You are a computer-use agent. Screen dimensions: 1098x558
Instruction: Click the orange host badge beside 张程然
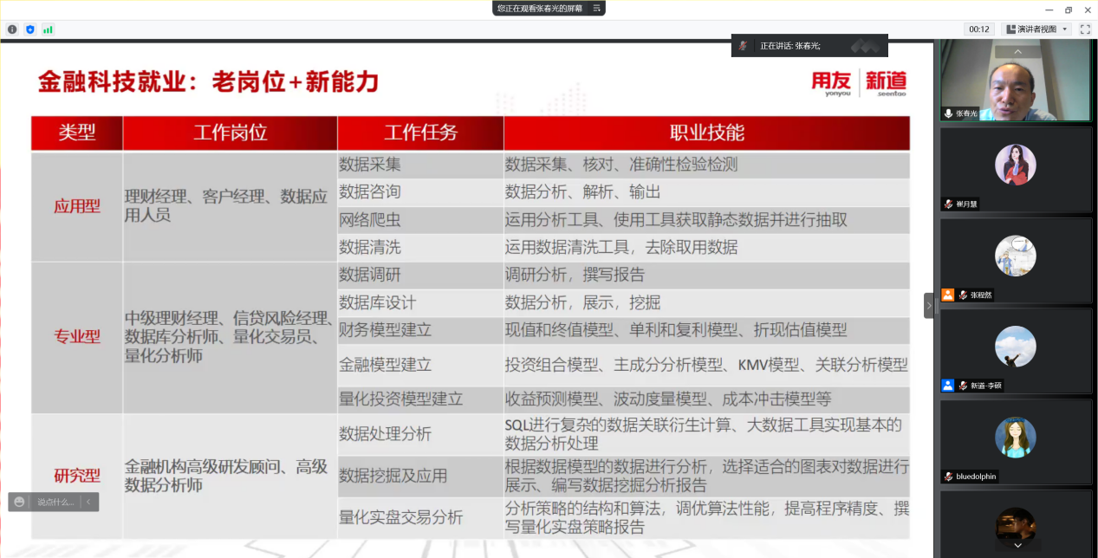(948, 295)
